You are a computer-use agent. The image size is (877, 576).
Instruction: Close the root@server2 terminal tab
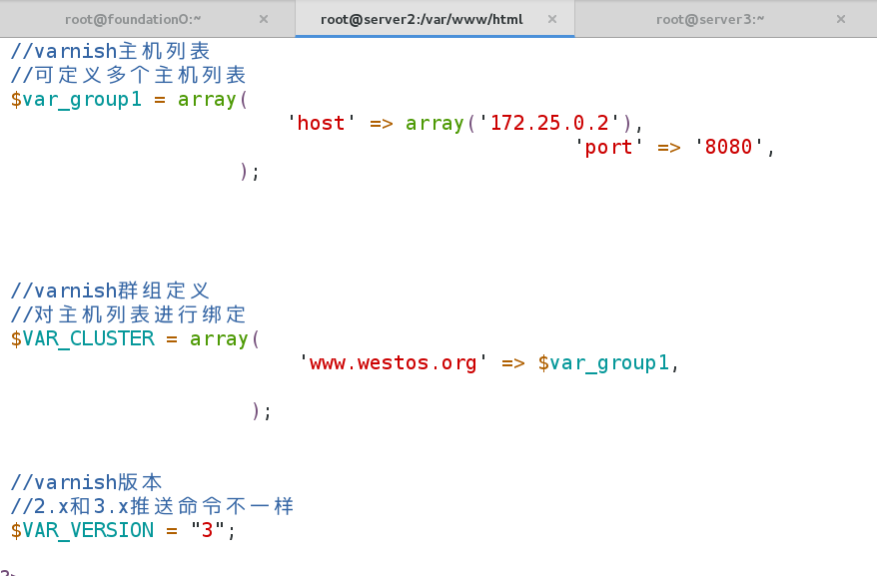point(552,20)
